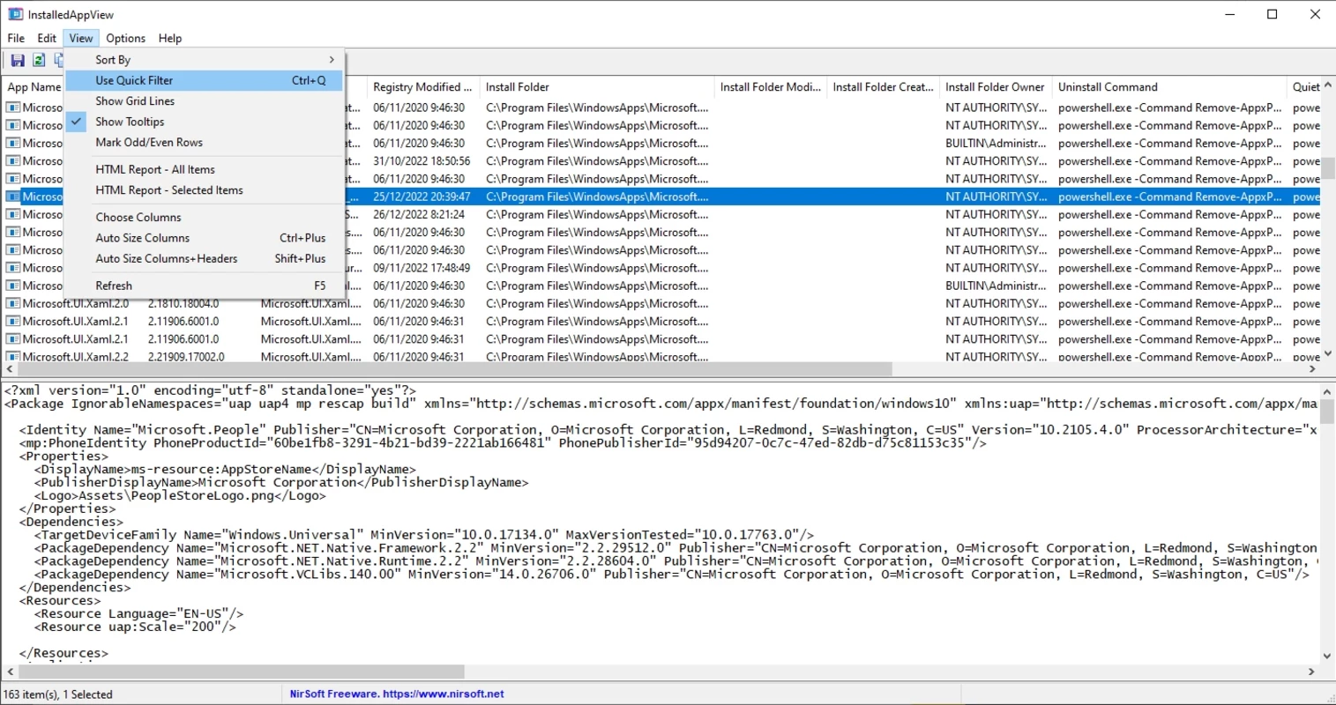
Task: Click the icon beside Microsoft.UI.Xaml.2.0
Action: (x=13, y=303)
